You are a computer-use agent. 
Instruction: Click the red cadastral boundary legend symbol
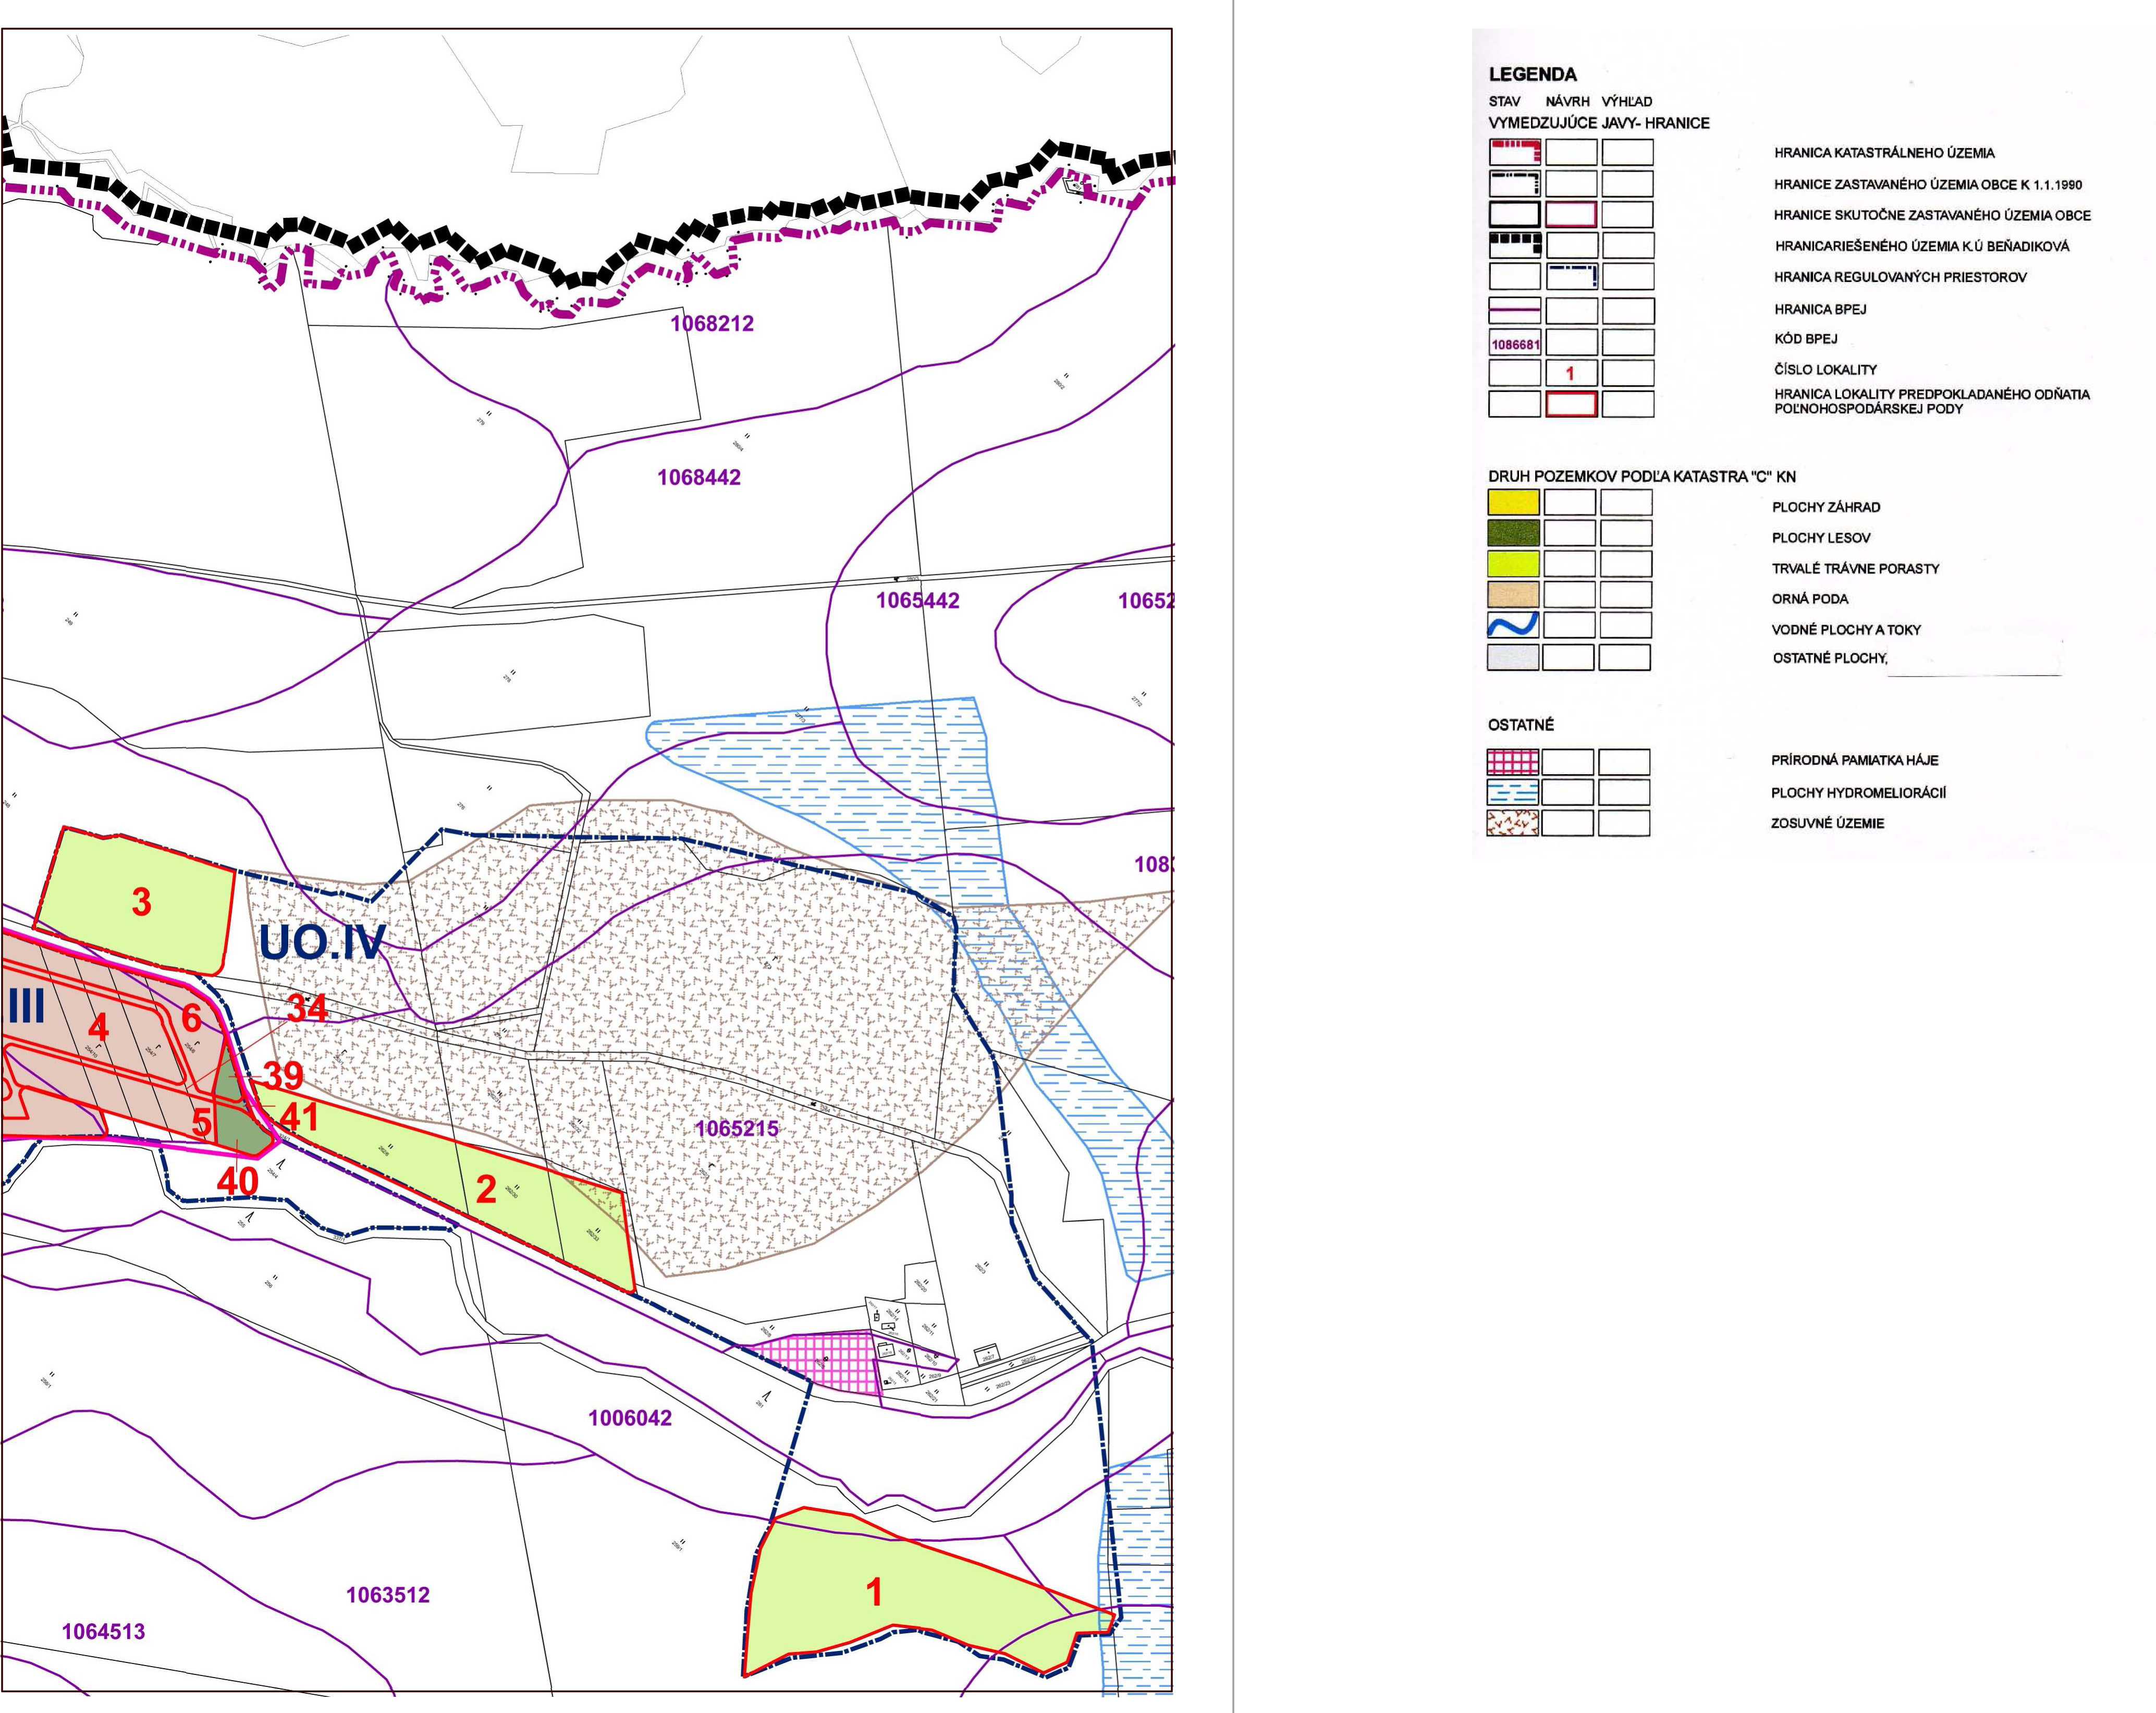point(1514,152)
